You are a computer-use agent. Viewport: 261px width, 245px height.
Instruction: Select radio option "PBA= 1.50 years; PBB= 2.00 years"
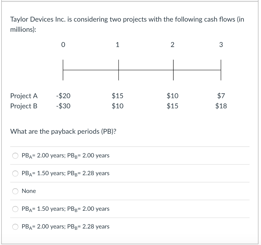pos(15,209)
